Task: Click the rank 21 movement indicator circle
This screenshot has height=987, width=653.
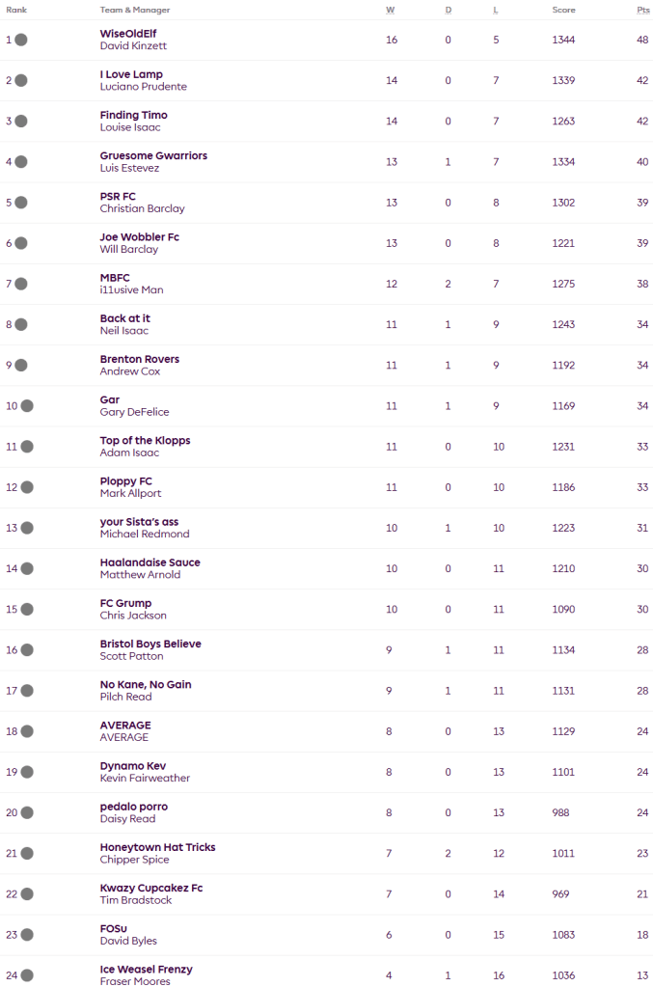Action: (x=27, y=854)
